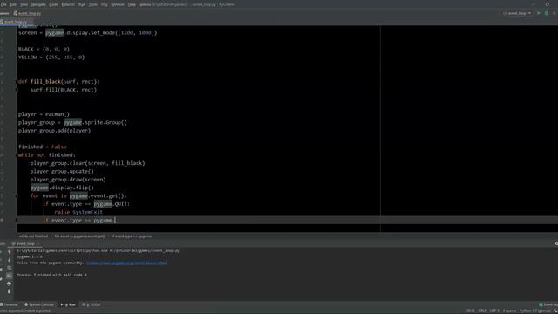The image size is (558, 314).
Task: Click the Pin tab icon in Run sidebar
Action: [x=2, y=279]
